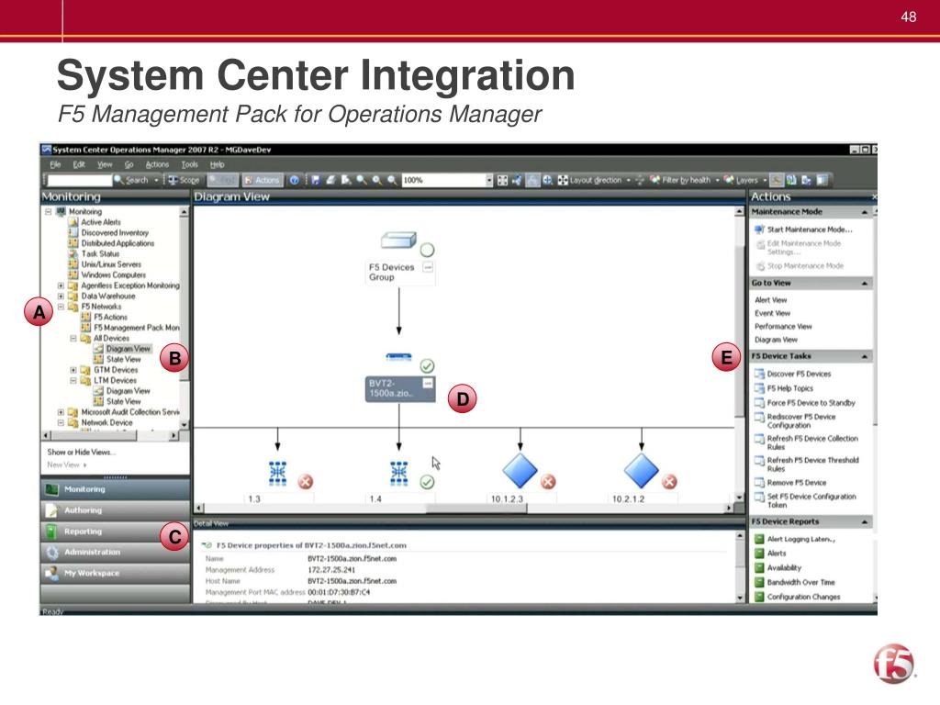The height and width of the screenshot is (705, 940).
Task: Click the Remove F5 Device task icon
Action: 759,483
